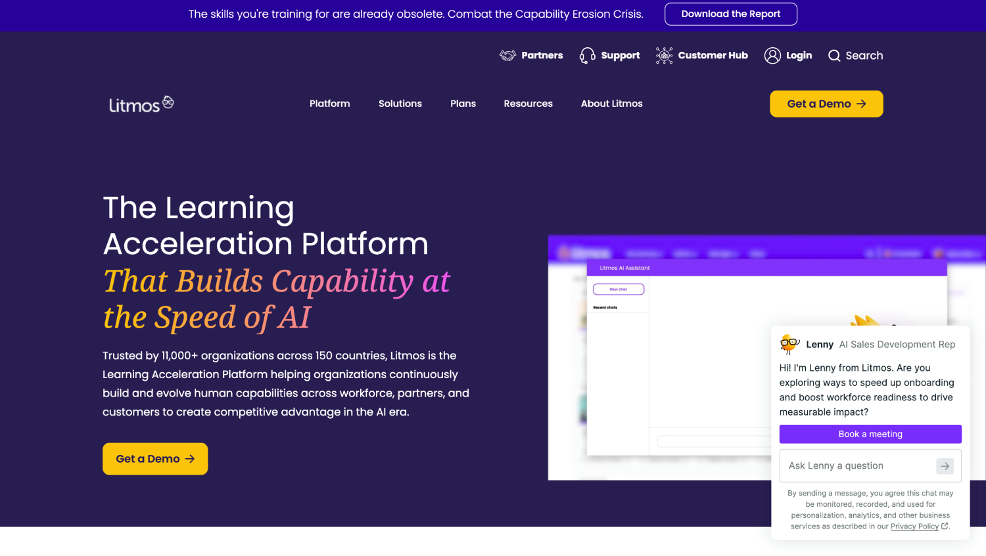Open the About Litmos menu
986x556 pixels.
tap(612, 104)
